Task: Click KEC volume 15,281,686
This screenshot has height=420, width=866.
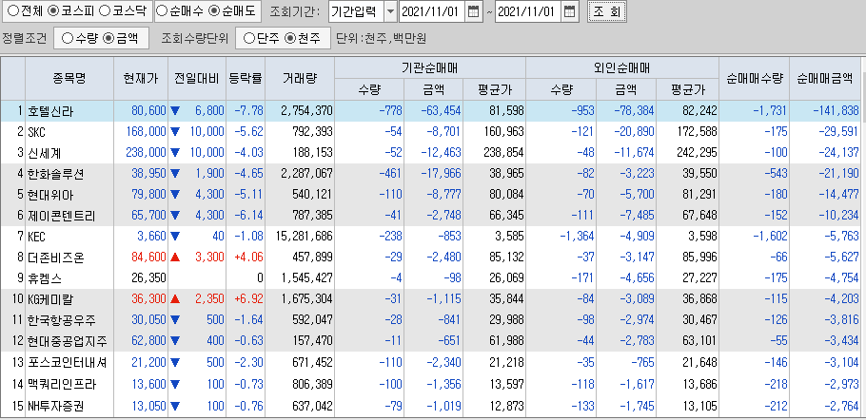Action: click(x=305, y=237)
